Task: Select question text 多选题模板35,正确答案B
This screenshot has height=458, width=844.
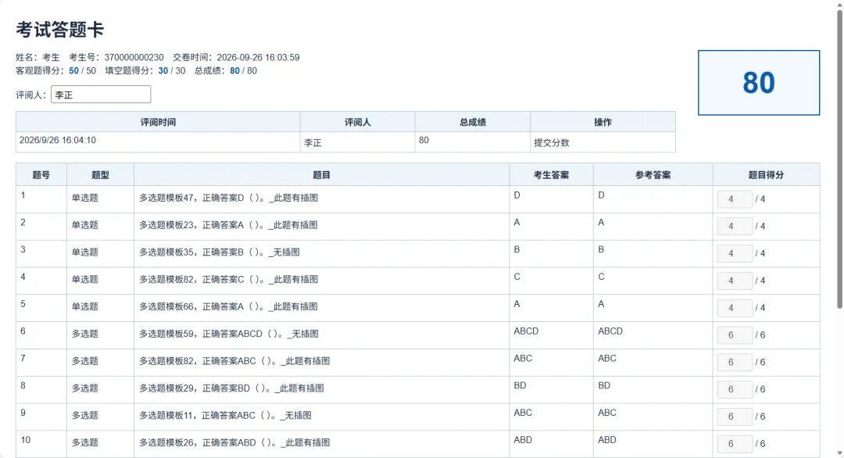Action: pyautogui.click(x=191, y=252)
